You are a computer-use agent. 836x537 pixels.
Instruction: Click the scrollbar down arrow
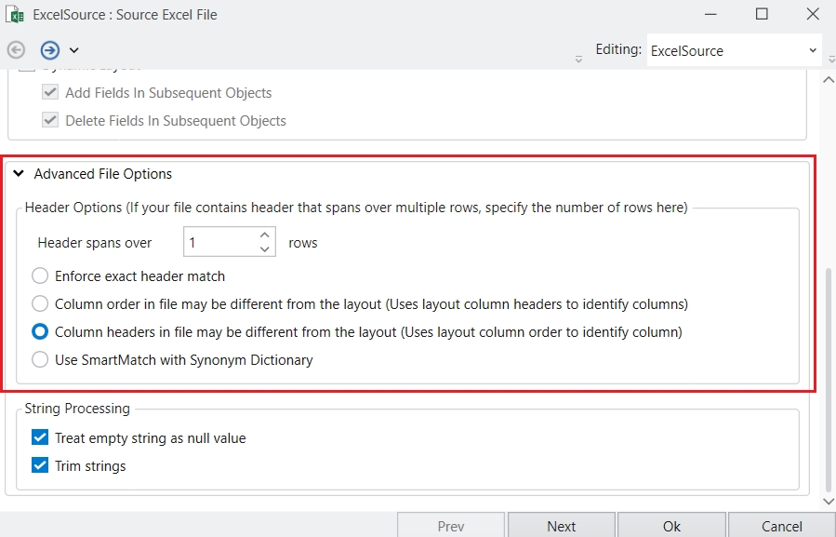pos(829,502)
